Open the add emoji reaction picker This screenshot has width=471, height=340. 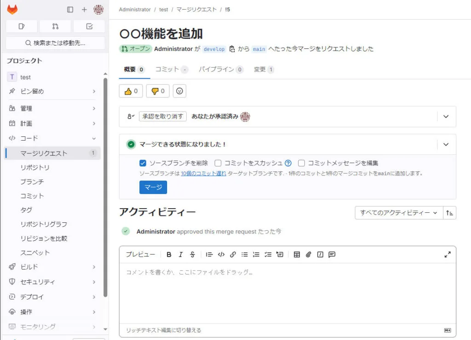click(x=179, y=91)
